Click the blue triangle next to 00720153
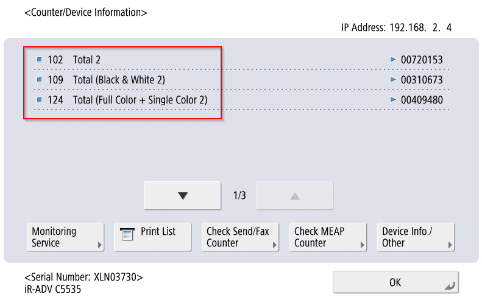Screen dimensions: 482x300 393,60
